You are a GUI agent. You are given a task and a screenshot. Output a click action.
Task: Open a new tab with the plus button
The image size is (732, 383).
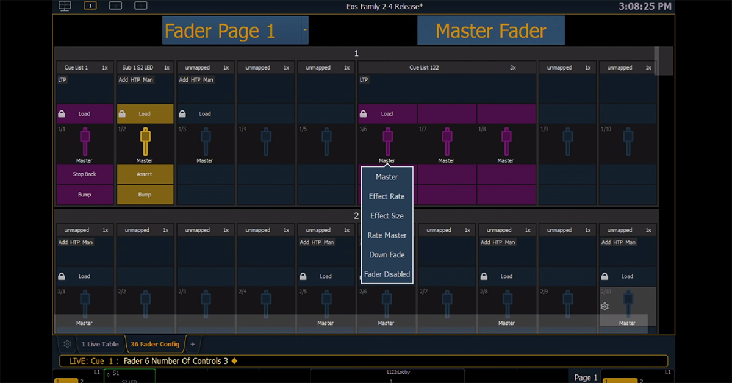(193, 344)
